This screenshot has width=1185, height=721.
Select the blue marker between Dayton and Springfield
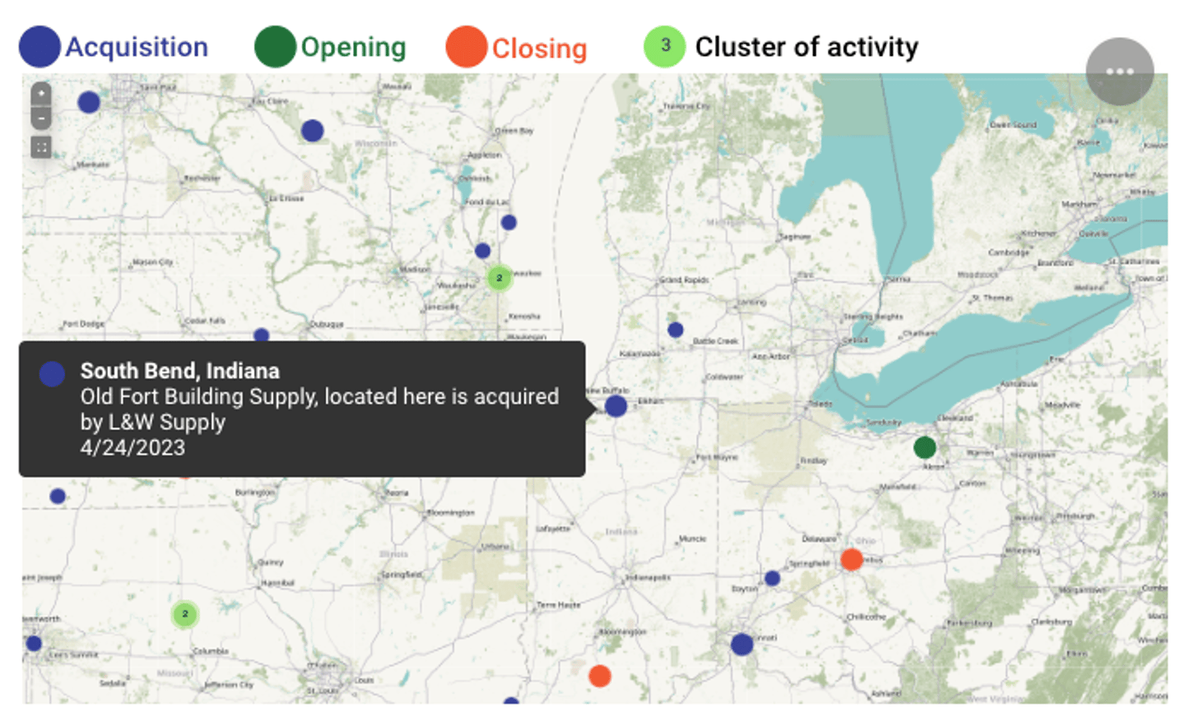click(x=772, y=578)
